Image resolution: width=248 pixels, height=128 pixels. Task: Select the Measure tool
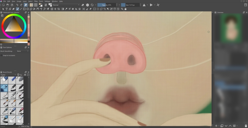click(x=87, y=9)
